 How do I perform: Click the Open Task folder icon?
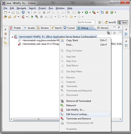point(10,17)
